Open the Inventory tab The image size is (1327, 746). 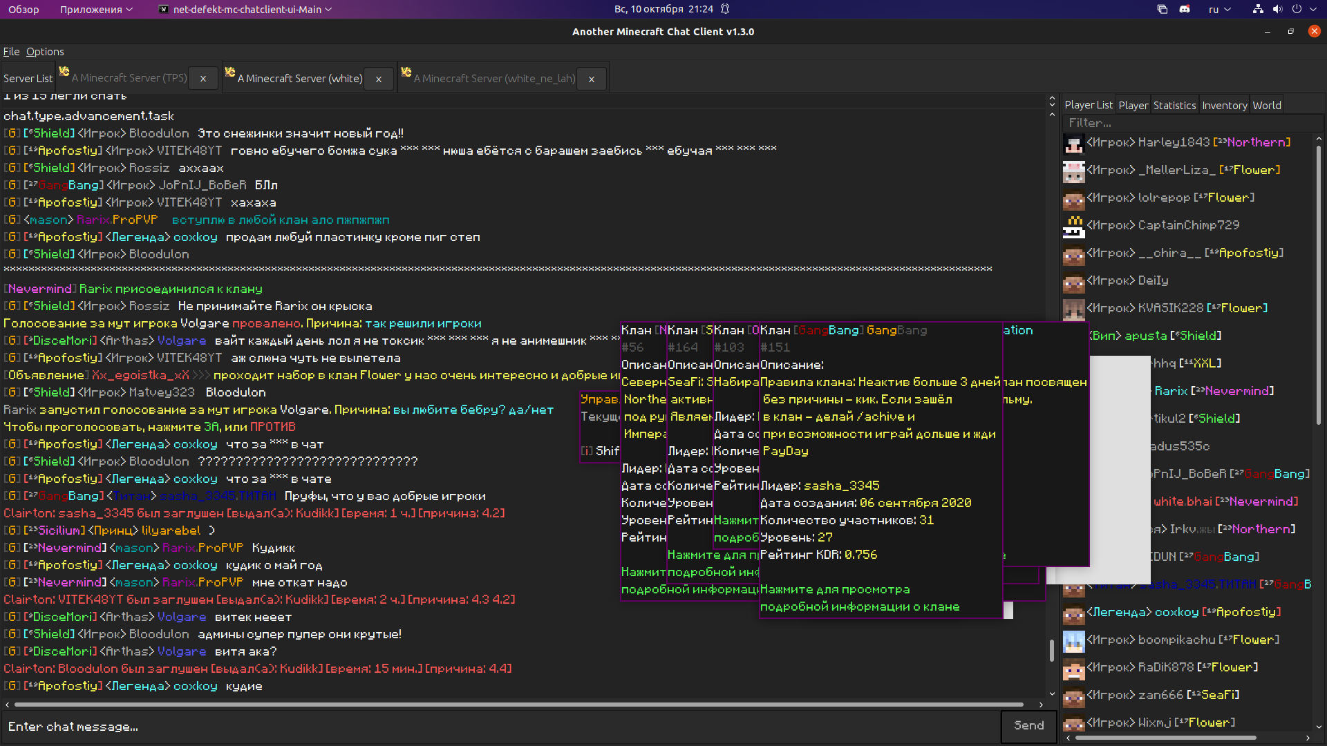point(1224,106)
